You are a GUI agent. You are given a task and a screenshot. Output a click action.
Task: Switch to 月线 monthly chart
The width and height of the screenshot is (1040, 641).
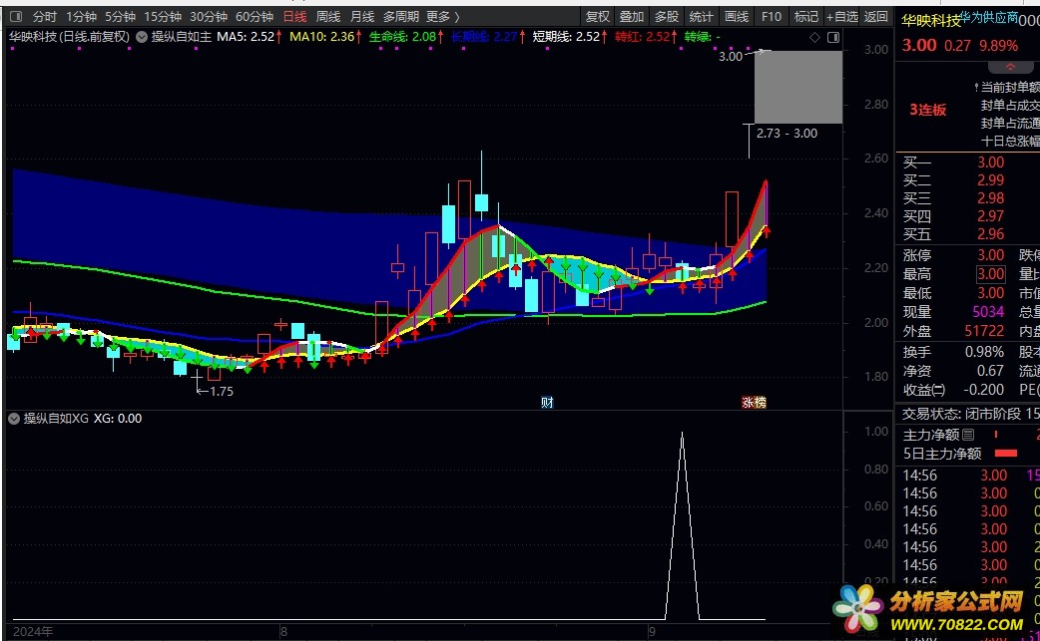point(362,17)
